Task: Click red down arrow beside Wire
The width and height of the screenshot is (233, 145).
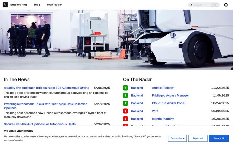Action: [x=125, y=111]
